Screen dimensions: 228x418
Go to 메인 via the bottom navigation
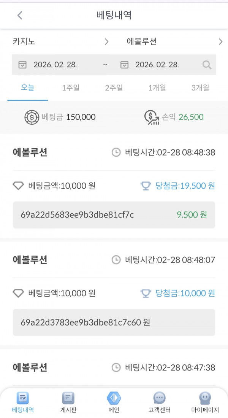coord(114,401)
